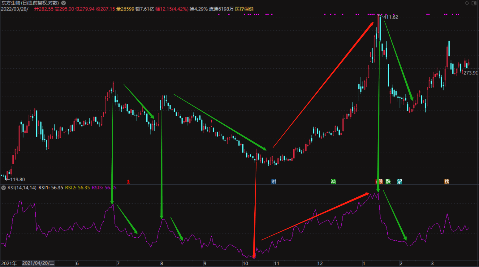Click the orange 榜 event marker
Image resolution: width=479 pixels, height=267 pixels.
(447, 182)
